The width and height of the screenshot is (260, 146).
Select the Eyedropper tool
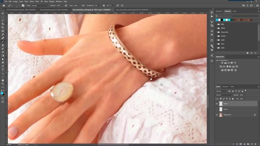pyautogui.click(x=3, y=34)
